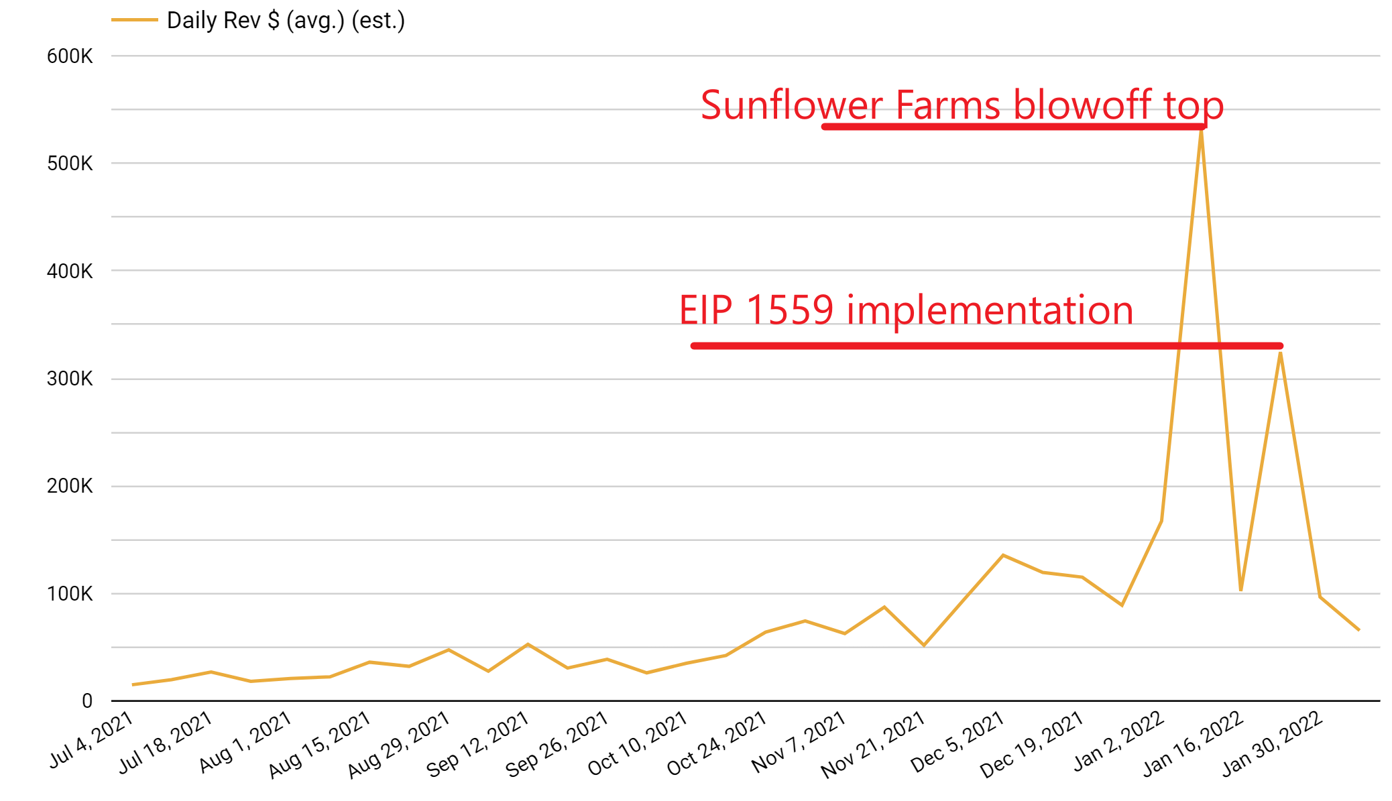Click the 300K y-axis label
This screenshot has width=1392, height=801.
tap(70, 379)
